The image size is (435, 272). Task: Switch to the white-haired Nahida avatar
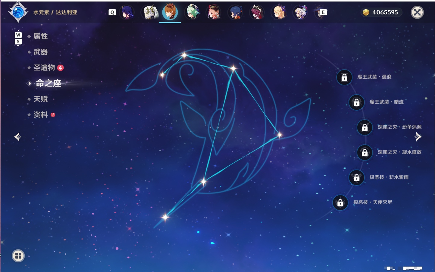[150, 12]
